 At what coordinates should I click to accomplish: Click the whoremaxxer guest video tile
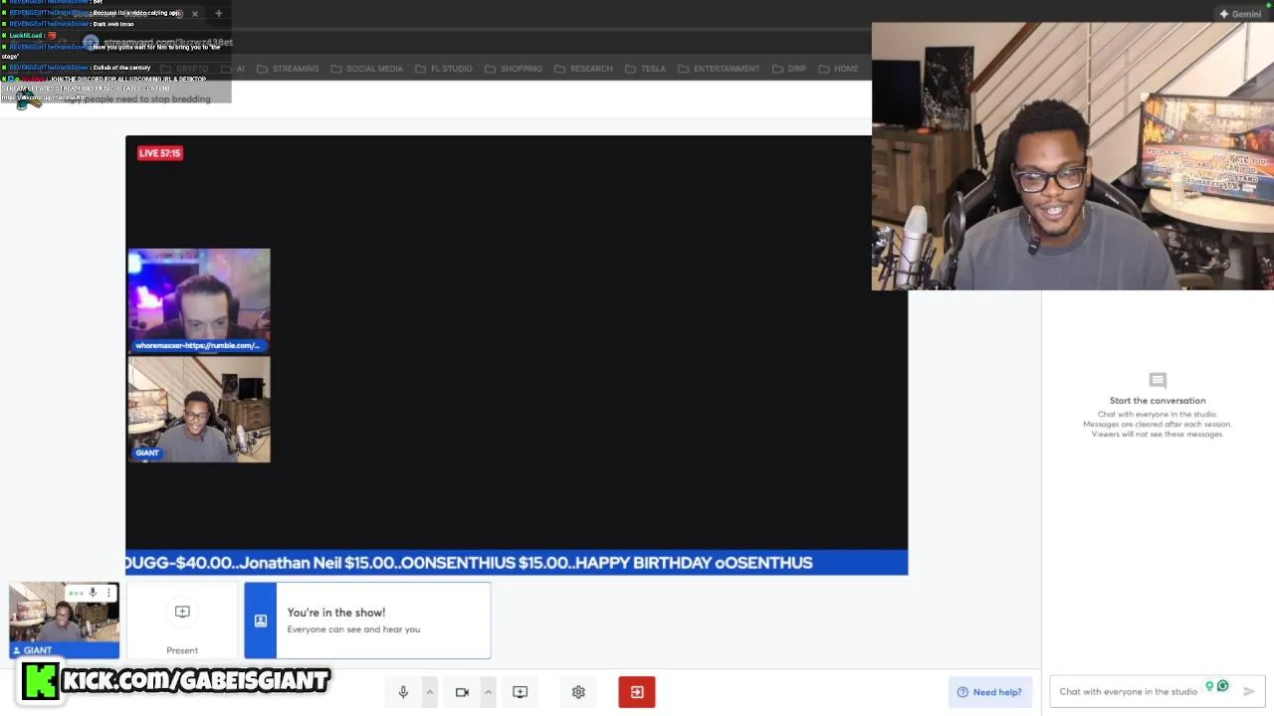click(199, 300)
